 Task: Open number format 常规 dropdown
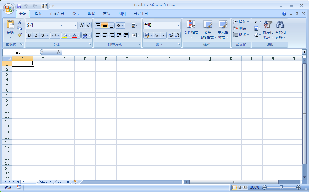click(x=178, y=25)
